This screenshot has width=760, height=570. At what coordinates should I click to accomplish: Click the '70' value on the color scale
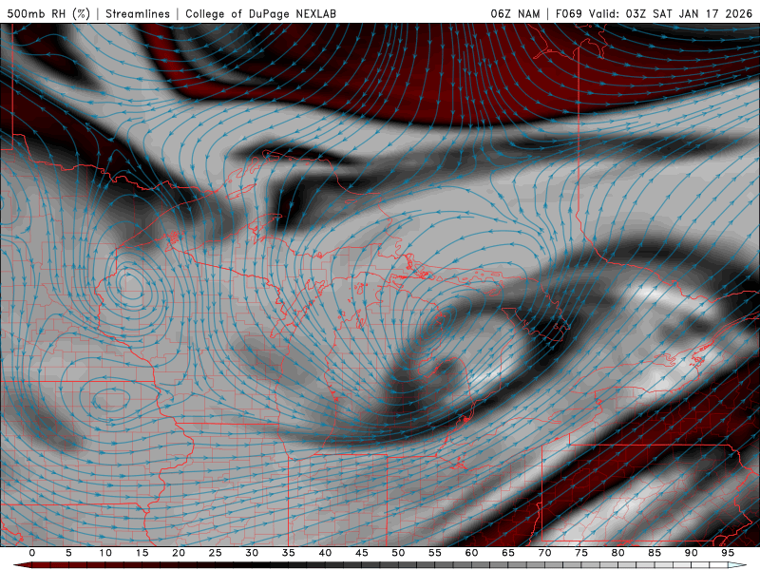click(x=544, y=553)
